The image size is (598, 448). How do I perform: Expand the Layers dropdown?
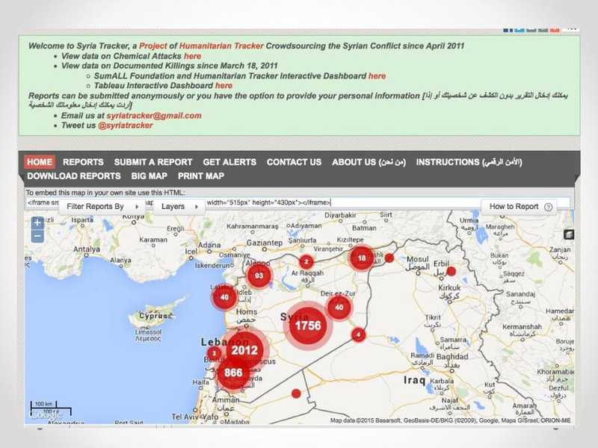pos(179,207)
